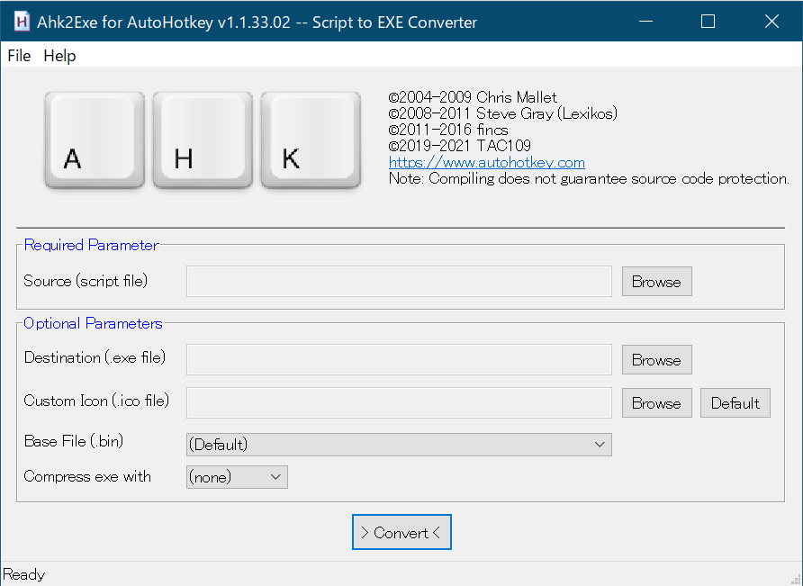Screen dimensions: 803x586
Task: Click the A key logo image
Action: point(95,140)
